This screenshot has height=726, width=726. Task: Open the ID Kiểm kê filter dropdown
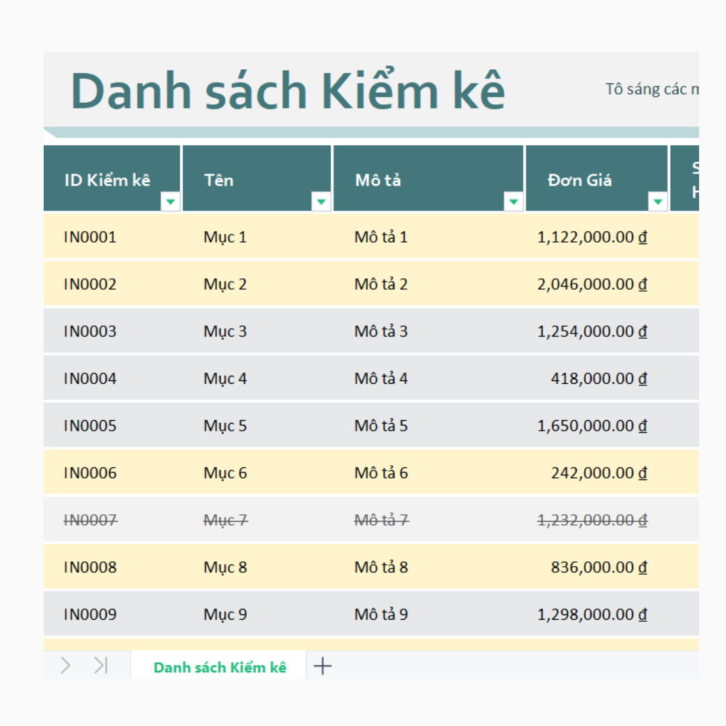click(170, 202)
